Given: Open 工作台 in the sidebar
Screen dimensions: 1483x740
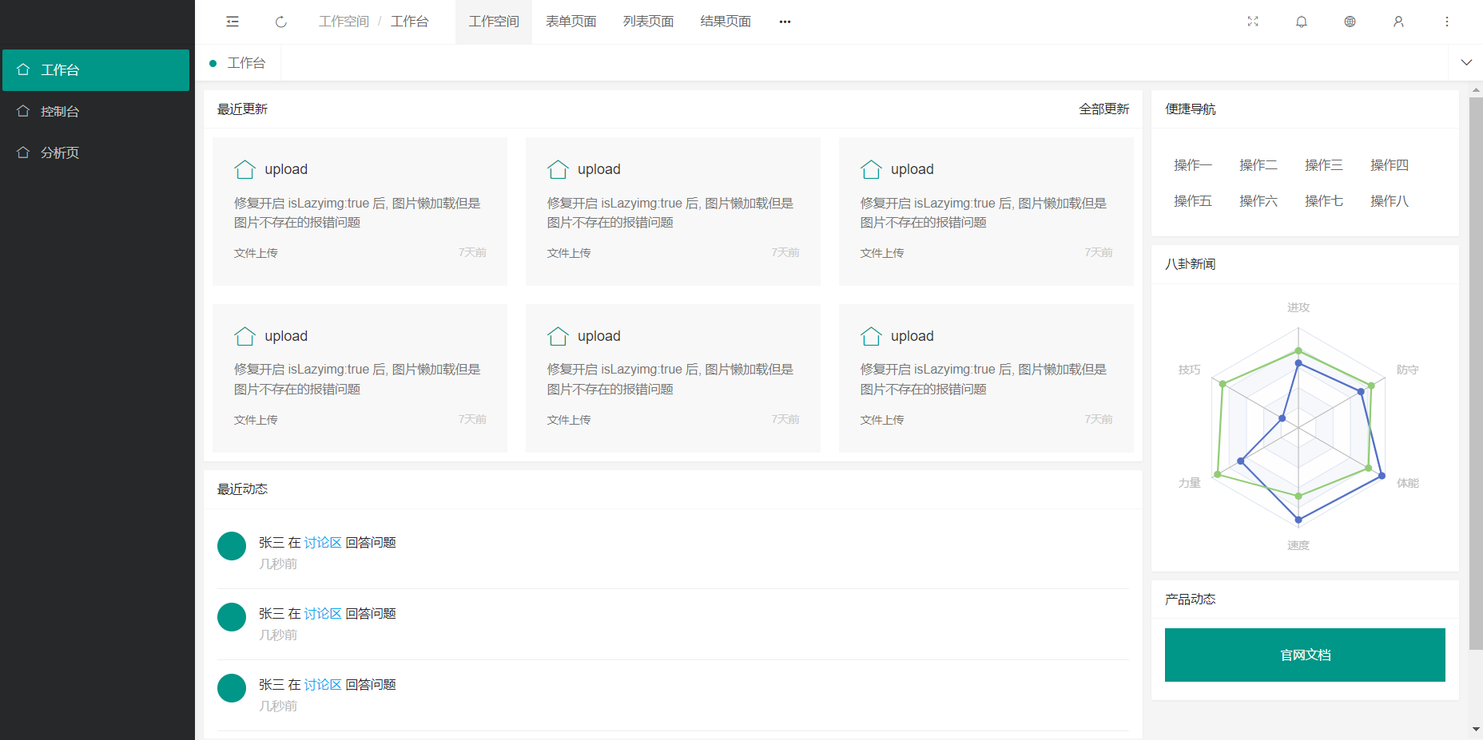Looking at the screenshot, I should pos(96,70).
